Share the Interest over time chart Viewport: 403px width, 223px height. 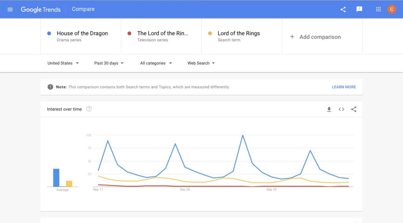354,109
